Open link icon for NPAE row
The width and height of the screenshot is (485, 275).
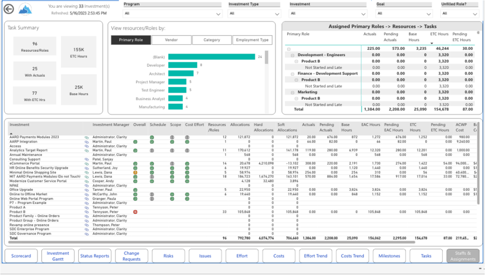(86, 185)
